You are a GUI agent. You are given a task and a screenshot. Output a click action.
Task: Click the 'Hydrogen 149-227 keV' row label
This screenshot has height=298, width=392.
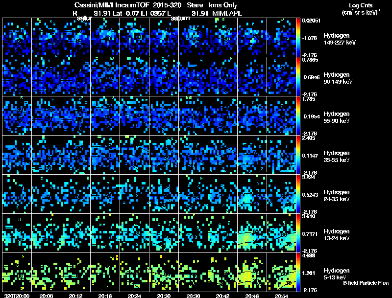coord(339,39)
